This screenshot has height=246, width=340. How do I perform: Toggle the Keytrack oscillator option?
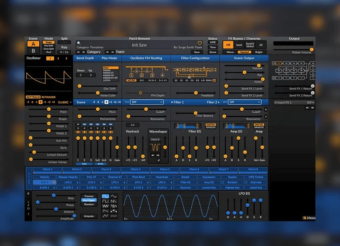[x=33, y=97]
